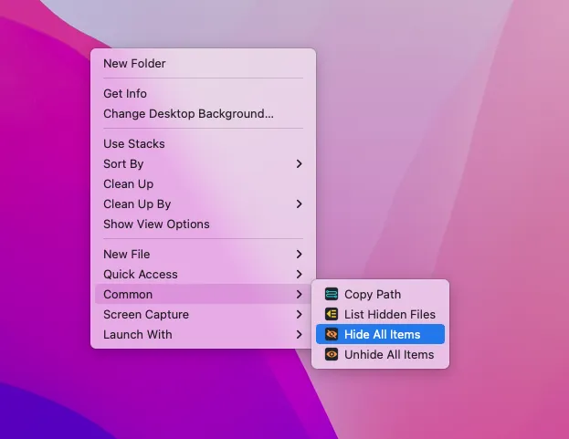The width and height of the screenshot is (569, 439).
Task: Choose List Hidden Files label
Action: tap(390, 315)
